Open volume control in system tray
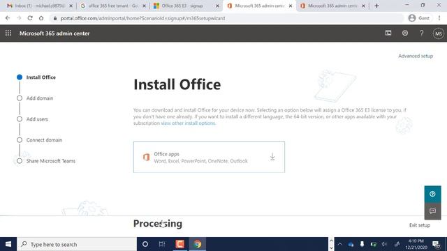Viewport: 447px width, 251px height. coord(384,244)
